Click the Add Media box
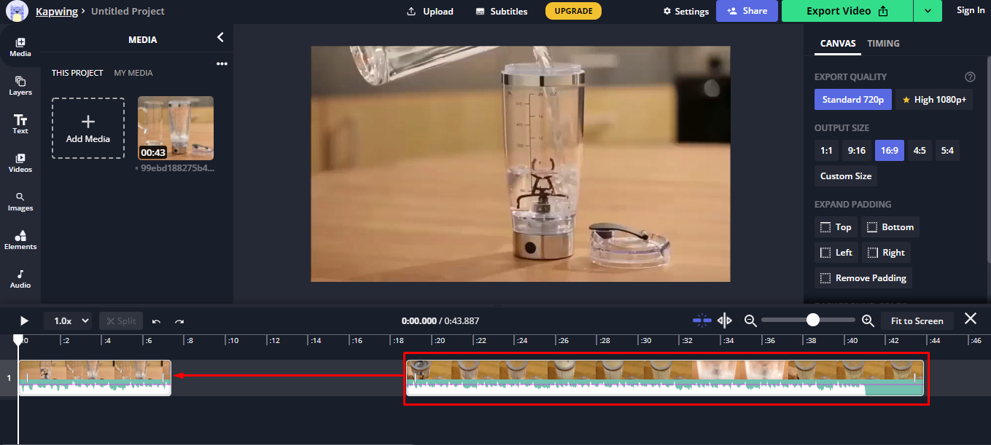Image resolution: width=991 pixels, height=445 pixels. [88, 128]
